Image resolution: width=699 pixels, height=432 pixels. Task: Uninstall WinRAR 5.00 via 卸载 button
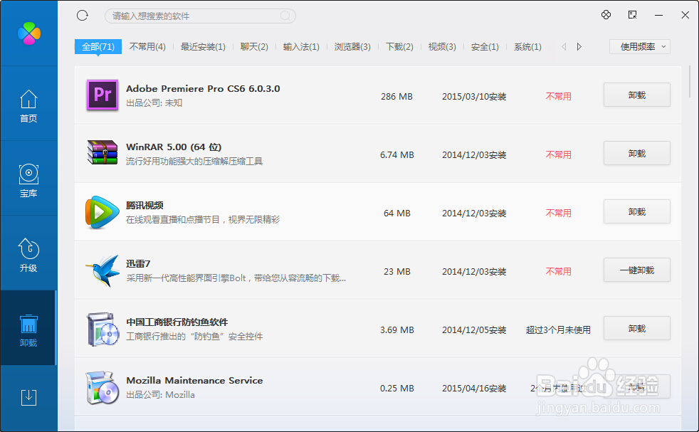[636, 153]
